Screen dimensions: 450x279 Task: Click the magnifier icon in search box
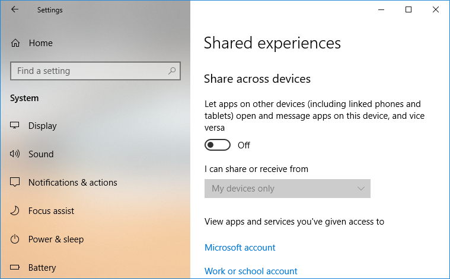pyautogui.click(x=172, y=71)
